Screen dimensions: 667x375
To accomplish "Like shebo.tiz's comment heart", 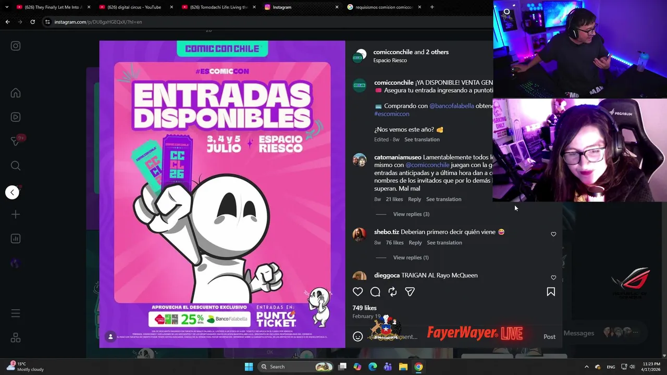I will (x=553, y=234).
